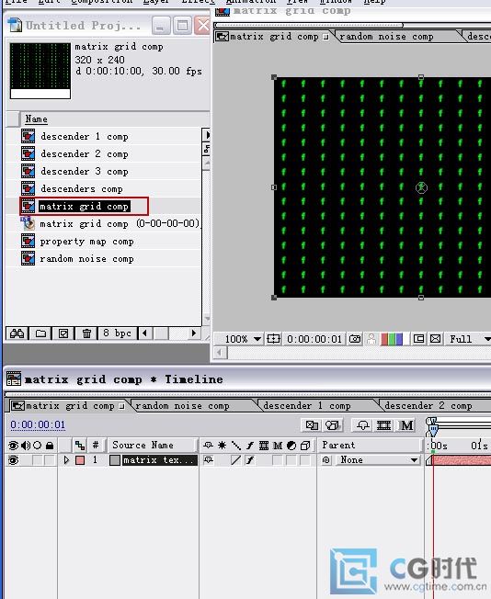Viewport: 491px width, 599px height.
Task: Click Project panel scroll-left arrow next to 8 bpc
Action: tap(144, 333)
